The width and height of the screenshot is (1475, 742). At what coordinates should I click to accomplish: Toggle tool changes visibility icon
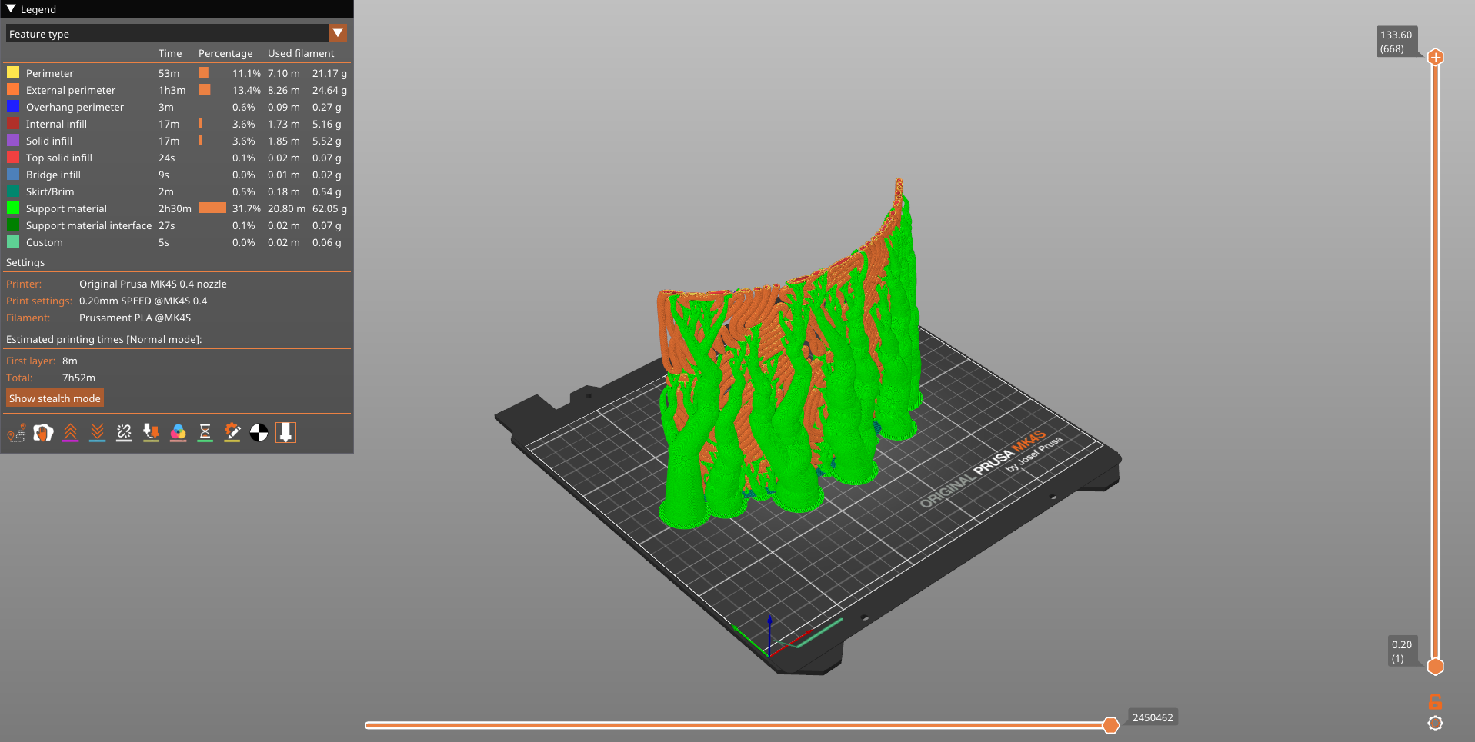tap(152, 433)
